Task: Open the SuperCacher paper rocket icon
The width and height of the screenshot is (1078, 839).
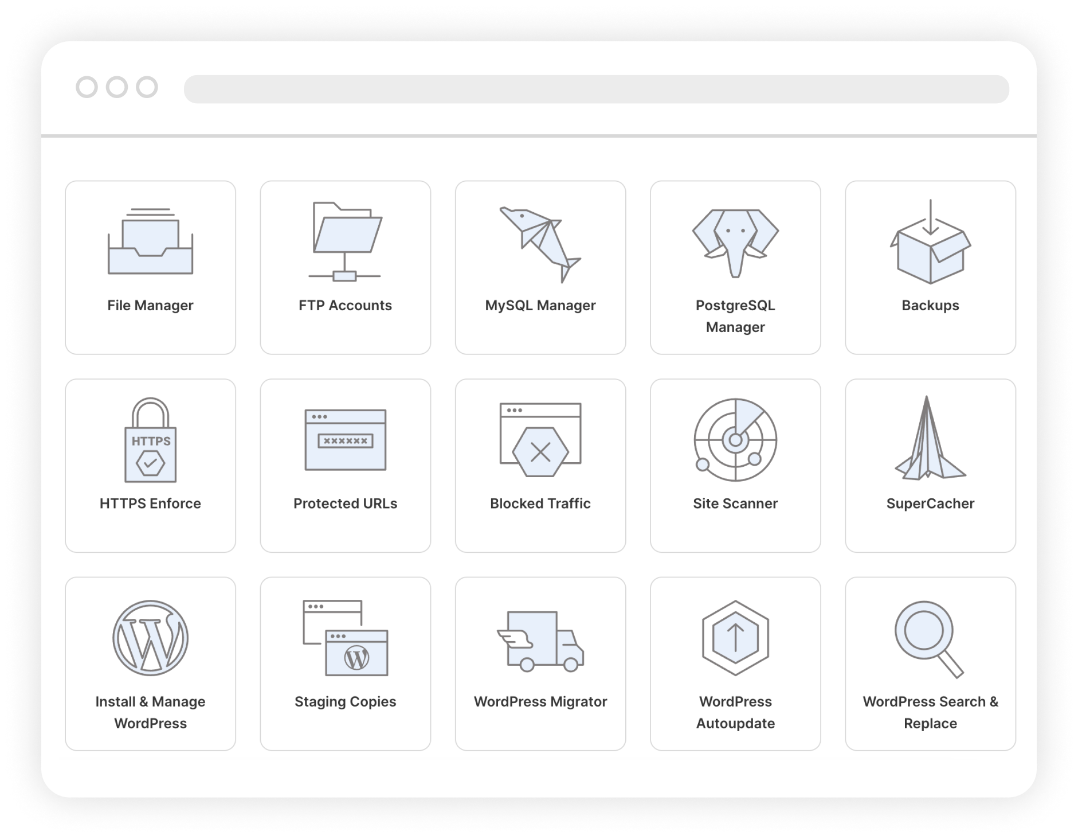Action: point(930,438)
